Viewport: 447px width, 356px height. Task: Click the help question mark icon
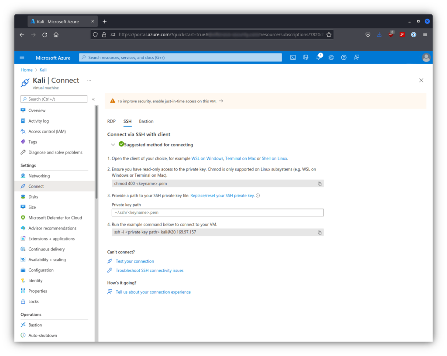click(x=344, y=58)
